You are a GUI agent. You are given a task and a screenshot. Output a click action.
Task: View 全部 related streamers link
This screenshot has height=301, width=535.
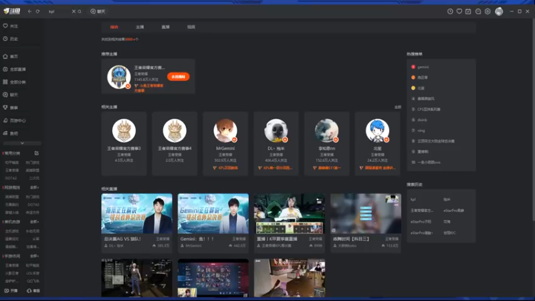(x=398, y=107)
